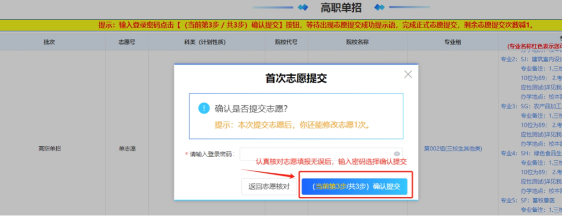Click the 专业组 column header

[452, 42]
